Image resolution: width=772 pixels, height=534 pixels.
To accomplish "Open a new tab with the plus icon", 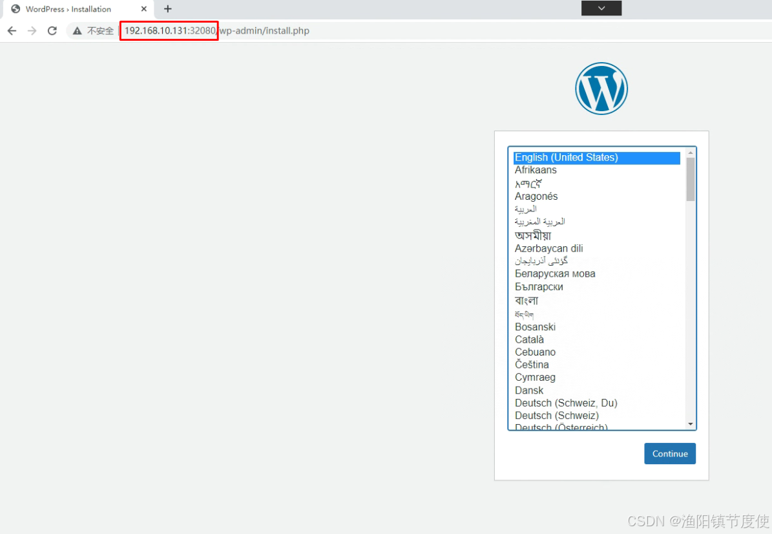I will pyautogui.click(x=168, y=9).
